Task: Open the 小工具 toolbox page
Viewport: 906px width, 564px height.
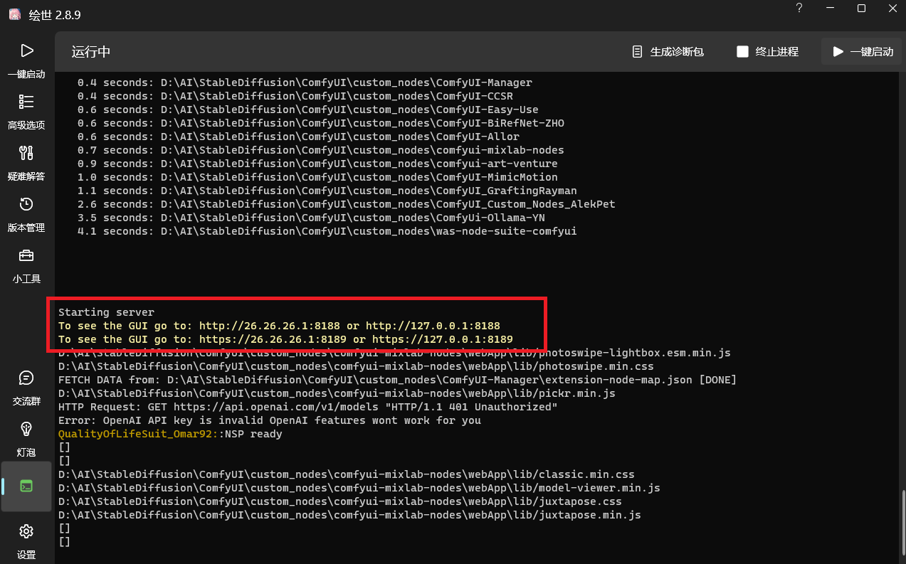Action: pos(26,265)
